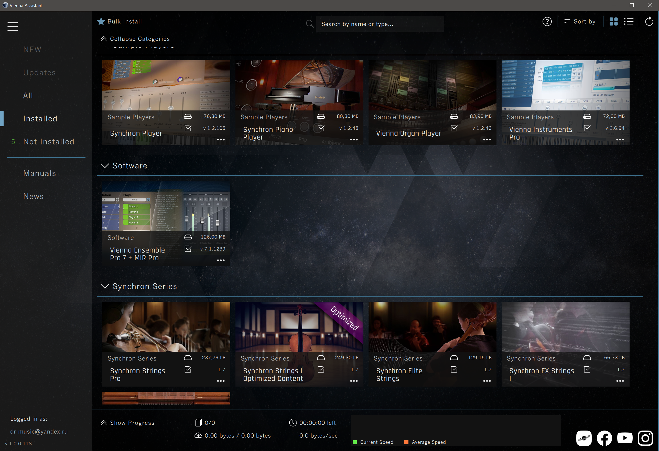Image resolution: width=659 pixels, height=451 pixels.
Task: Select the Vienna Organ Player thumbnail
Action: click(x=433, y=85)
